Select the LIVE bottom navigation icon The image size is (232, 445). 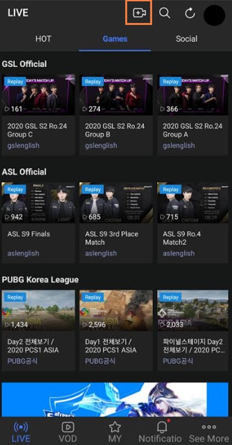21,432
